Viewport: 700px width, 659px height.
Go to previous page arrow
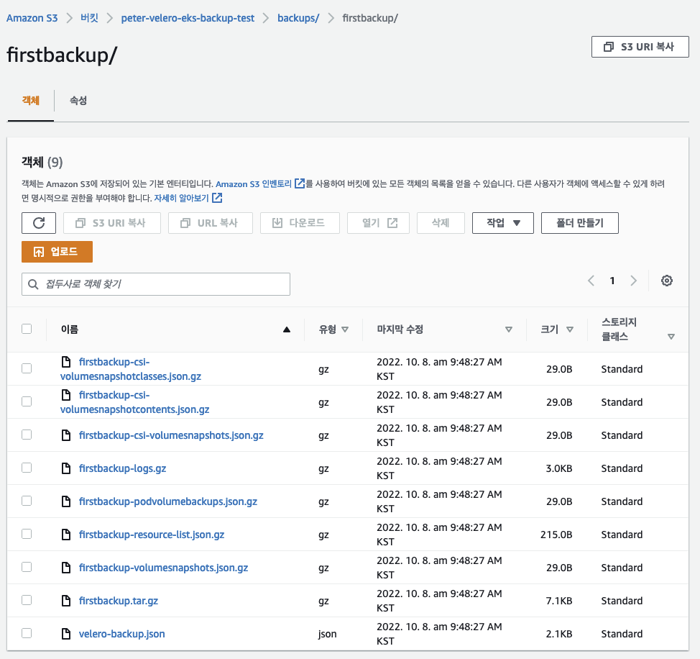591,281
